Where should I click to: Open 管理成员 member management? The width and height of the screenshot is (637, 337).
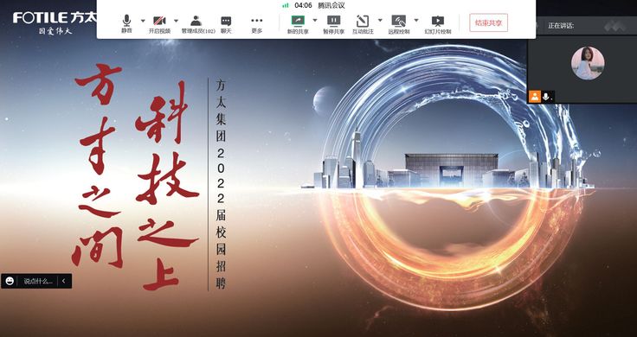[198, 24]
